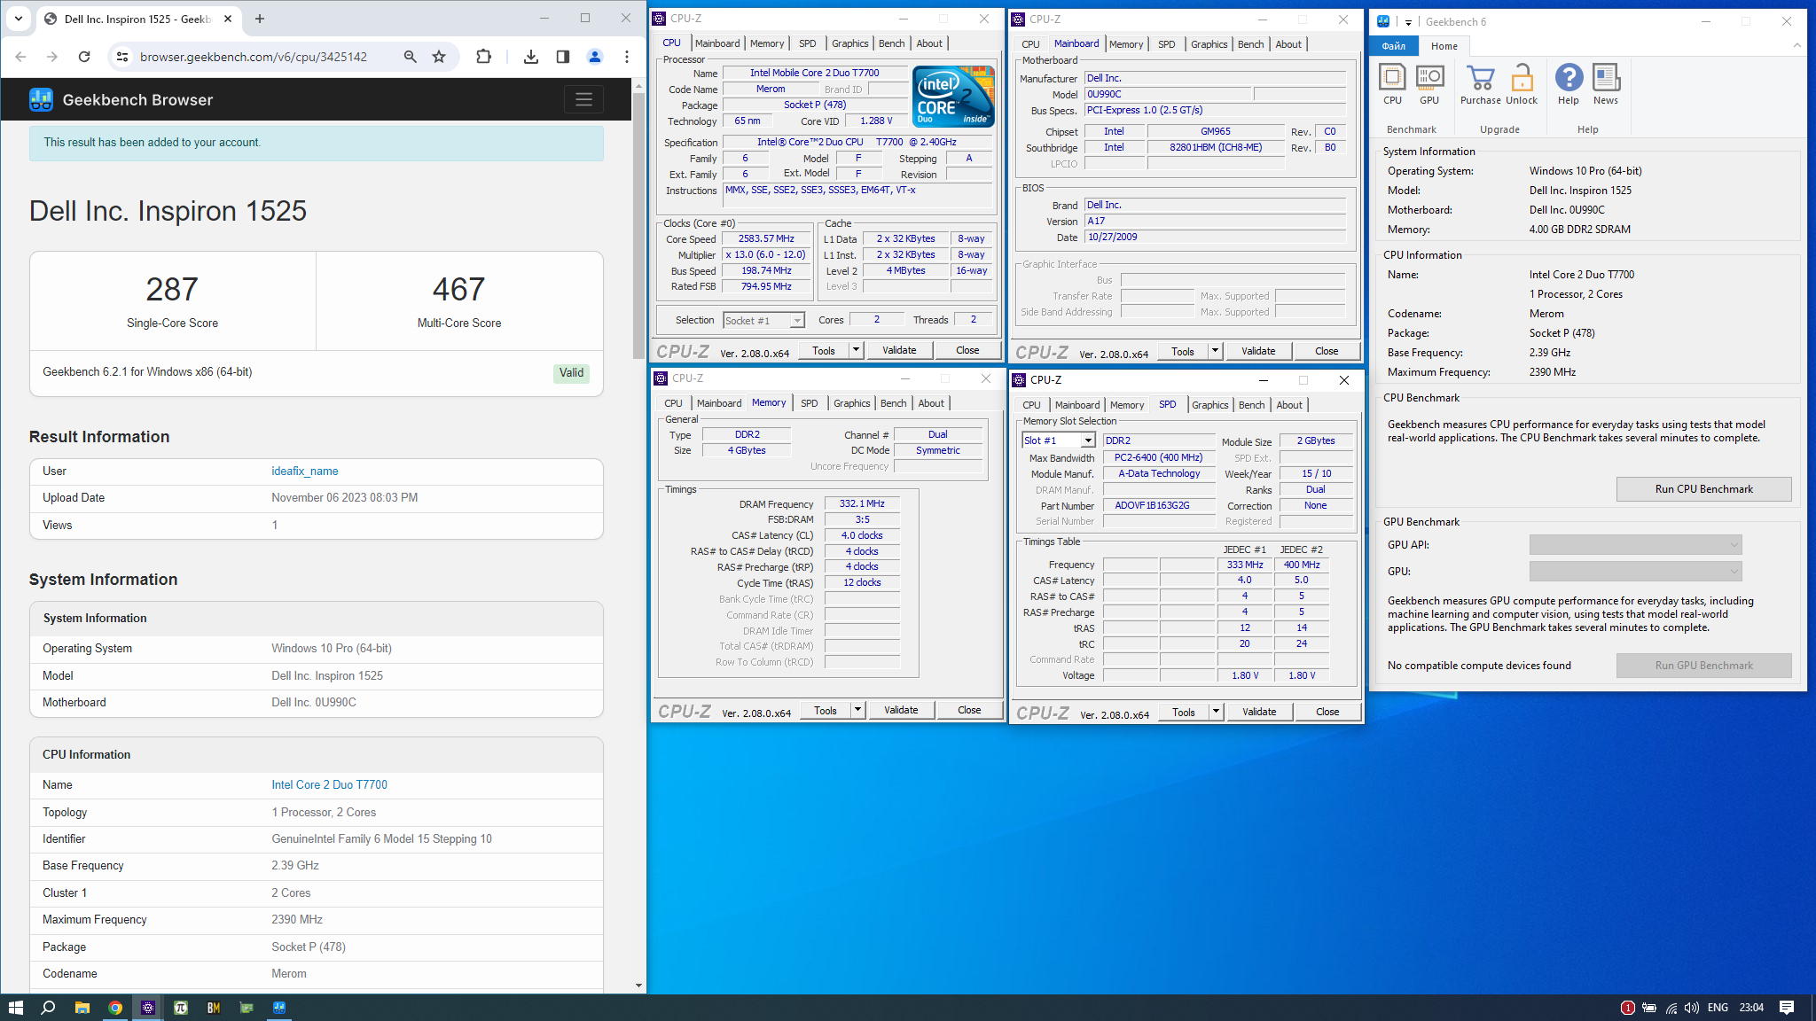Open the Purchase cart icon in Geekbench 6

(1481, 84)
